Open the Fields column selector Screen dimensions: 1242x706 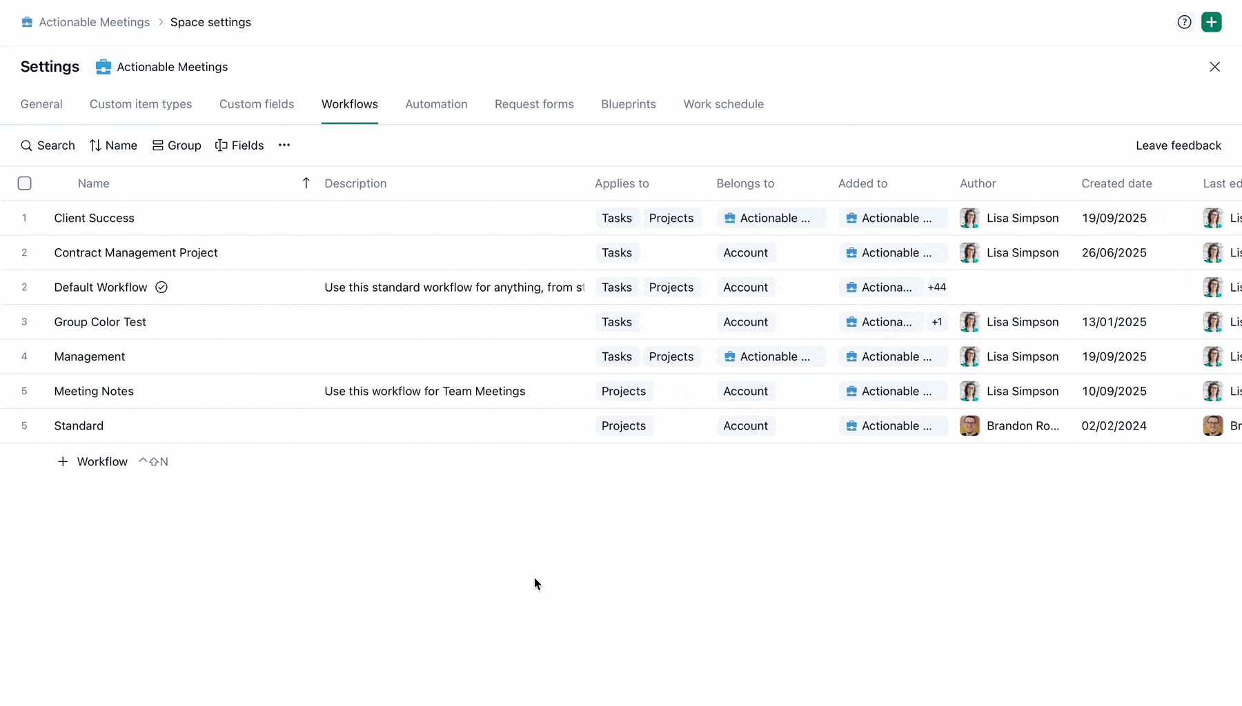(239, 145)
